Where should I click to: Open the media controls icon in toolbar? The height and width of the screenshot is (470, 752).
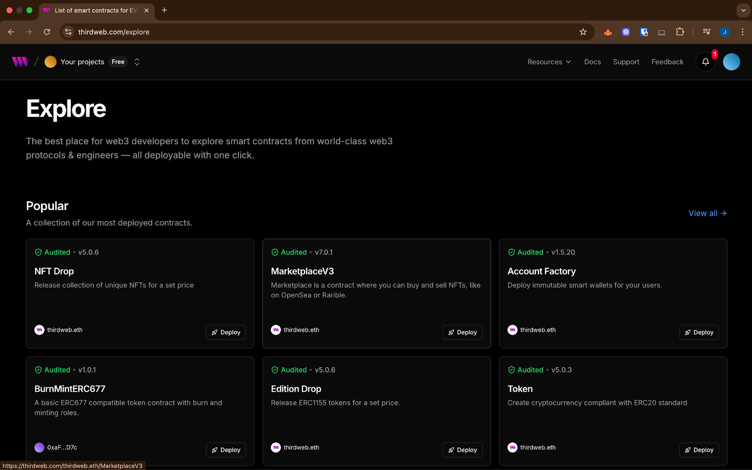[x=706, y=32]
